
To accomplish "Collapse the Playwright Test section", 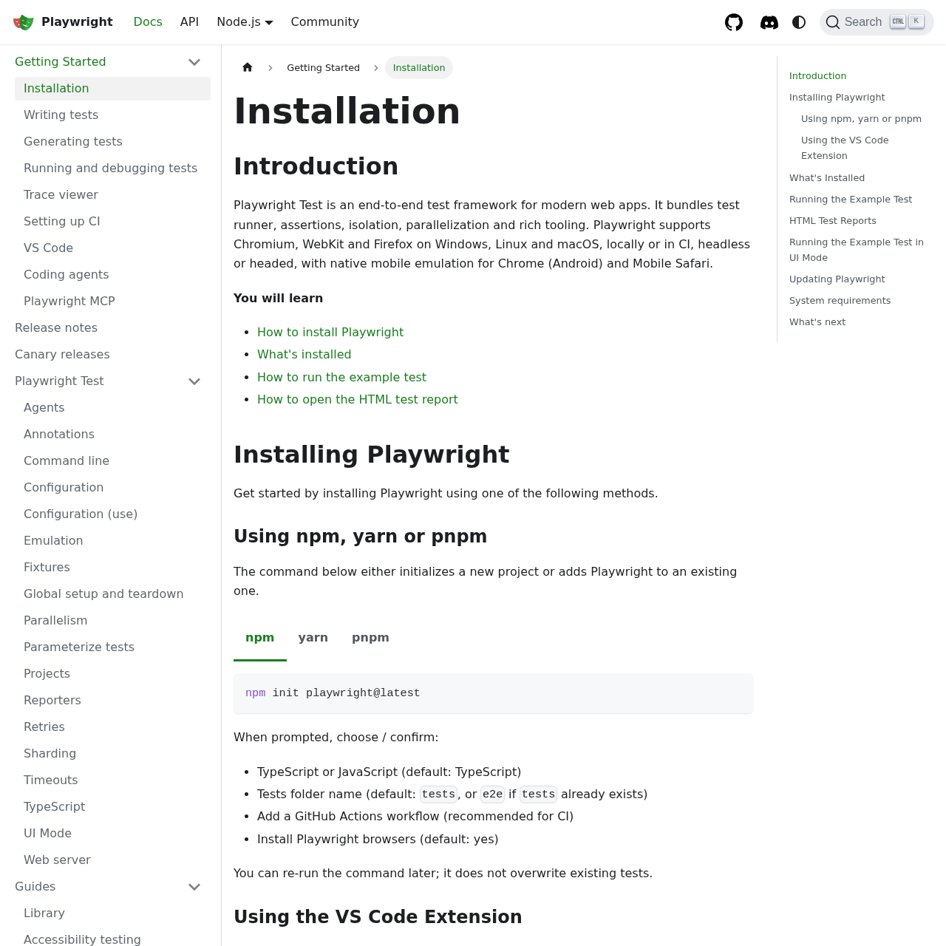I will click(x=194, y=381).
